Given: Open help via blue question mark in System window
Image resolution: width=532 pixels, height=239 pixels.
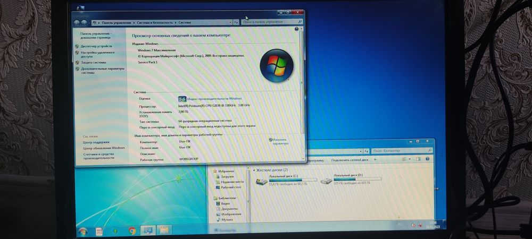Looking at the screenshot, I should [296, 29].
